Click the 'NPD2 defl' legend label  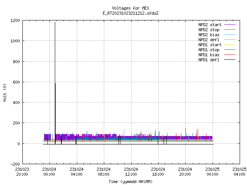tap(209, 40)
